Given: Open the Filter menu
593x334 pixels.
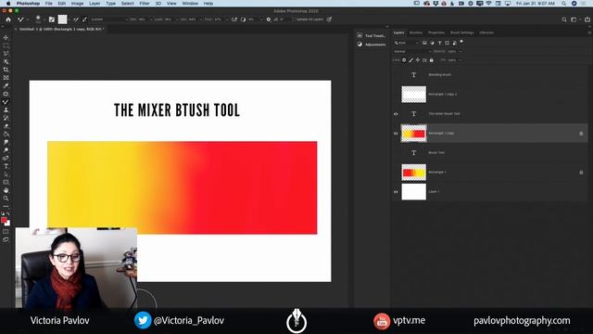Looking at the screenshot, I should pos(145,4).
